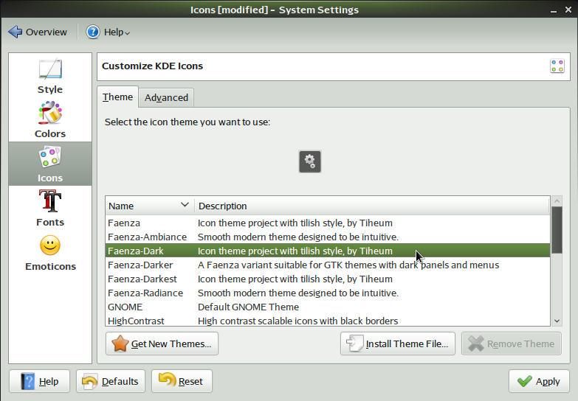578x401 pixels.
Task: Select the Faenza-Darker theme row
Action: point(328,265)
